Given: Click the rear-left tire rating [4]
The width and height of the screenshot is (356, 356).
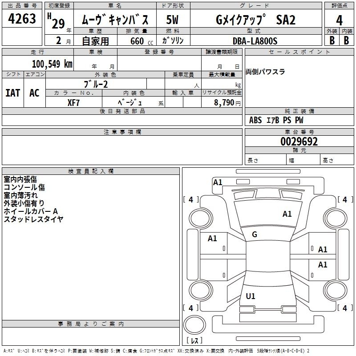Looking at the screenshot, I should click(191, 308).
